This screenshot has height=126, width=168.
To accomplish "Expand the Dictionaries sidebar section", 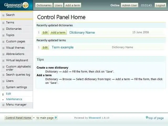I will click(3, 29).
